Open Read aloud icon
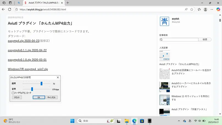The height and width of the screenshot is (125, 222). (186, 9)
